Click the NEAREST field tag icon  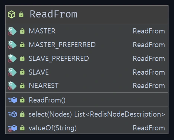coord(12,86)
